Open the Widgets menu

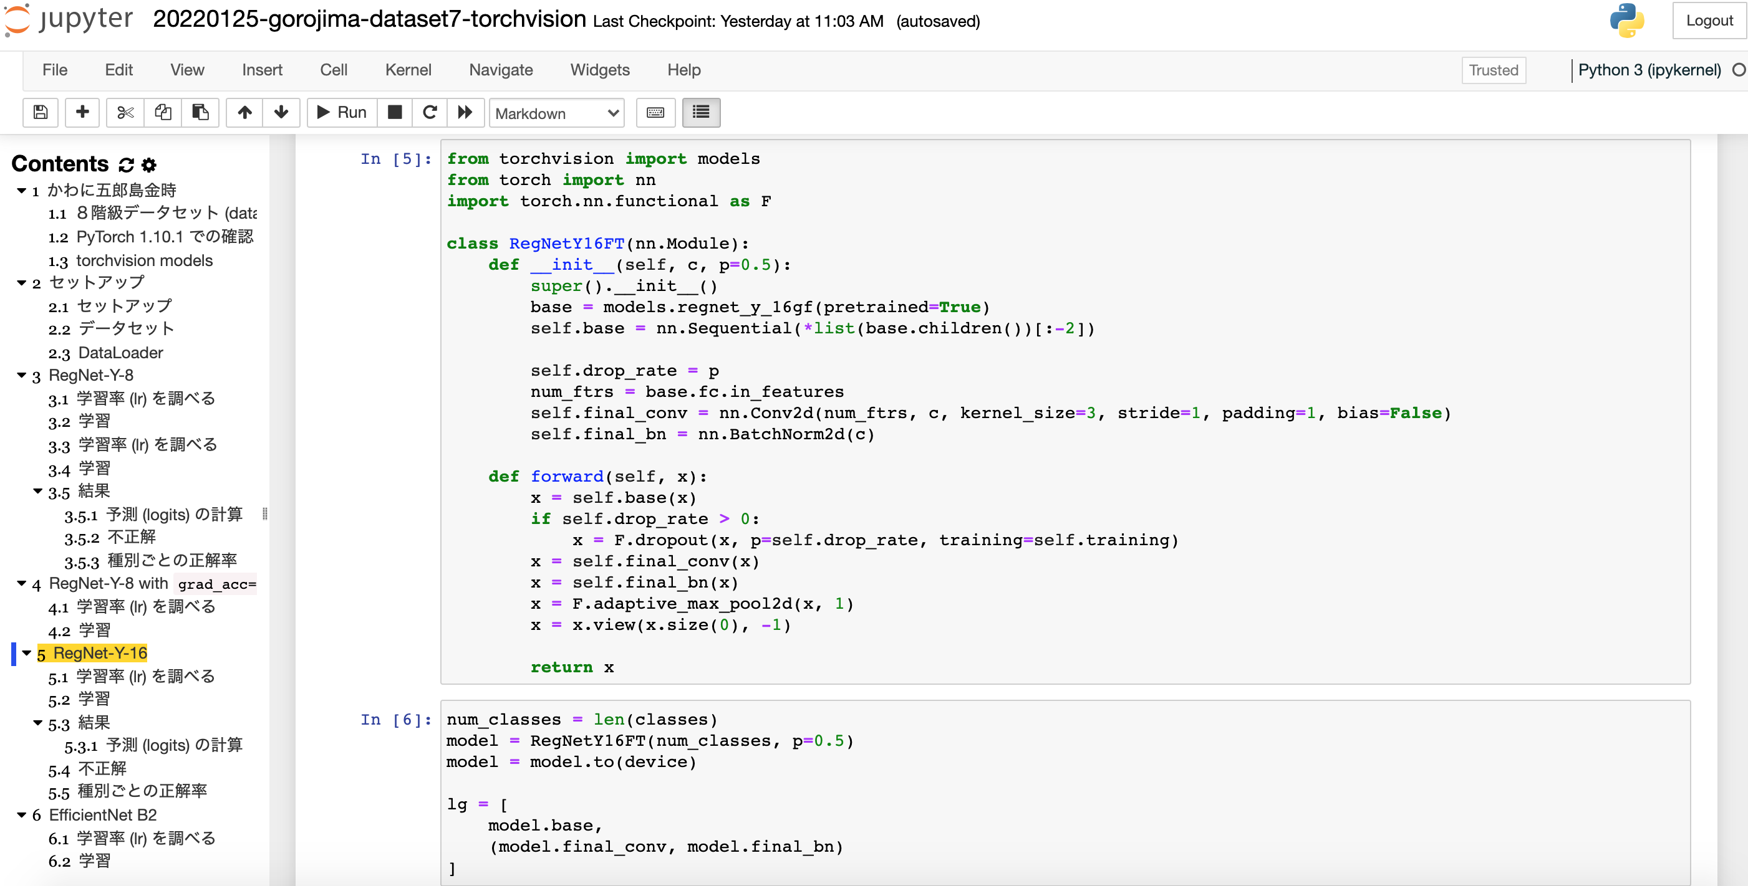(600, 70)
